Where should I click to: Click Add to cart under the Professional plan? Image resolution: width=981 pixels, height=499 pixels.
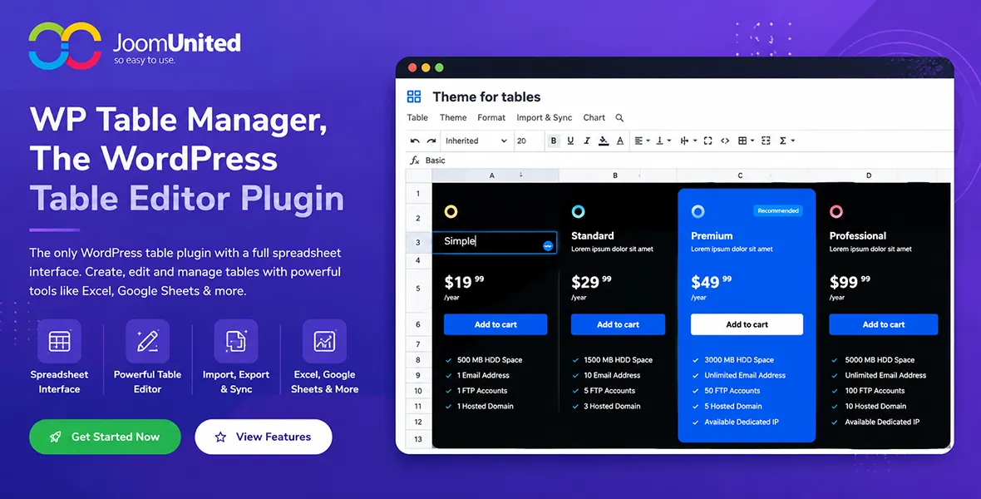click(x=884, y=324)
